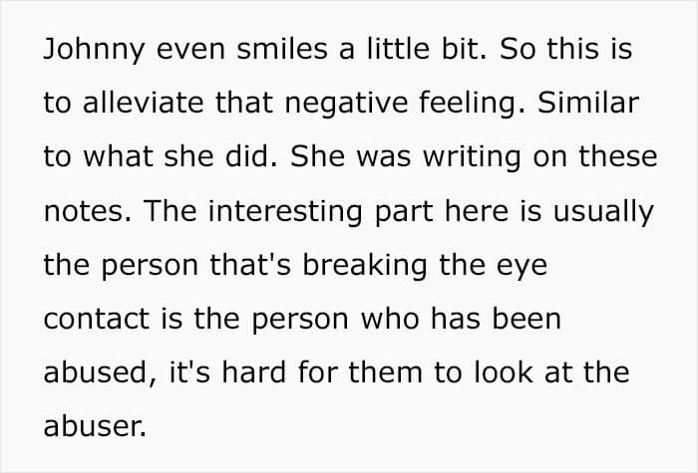Click the word "Johnny"

[x=94, y=49]
